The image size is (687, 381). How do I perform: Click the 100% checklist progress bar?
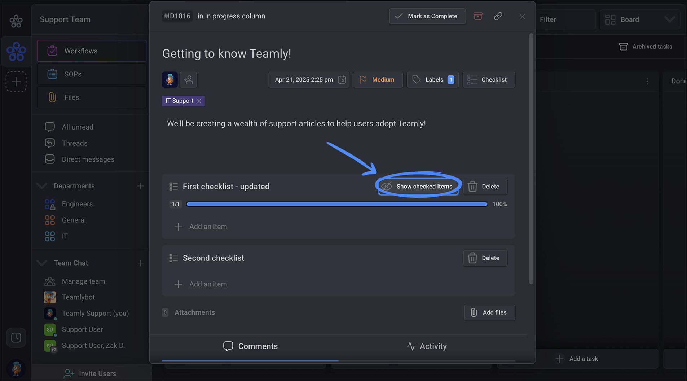(337, 204)
